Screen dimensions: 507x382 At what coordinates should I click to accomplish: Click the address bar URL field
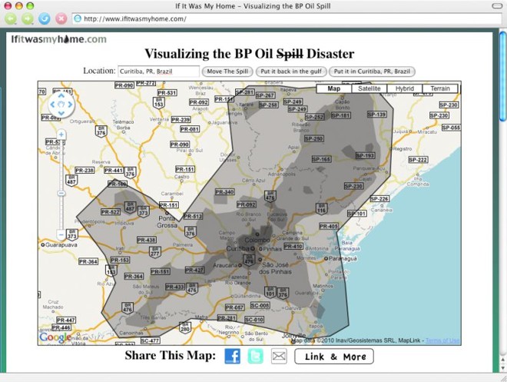[287, 18]
